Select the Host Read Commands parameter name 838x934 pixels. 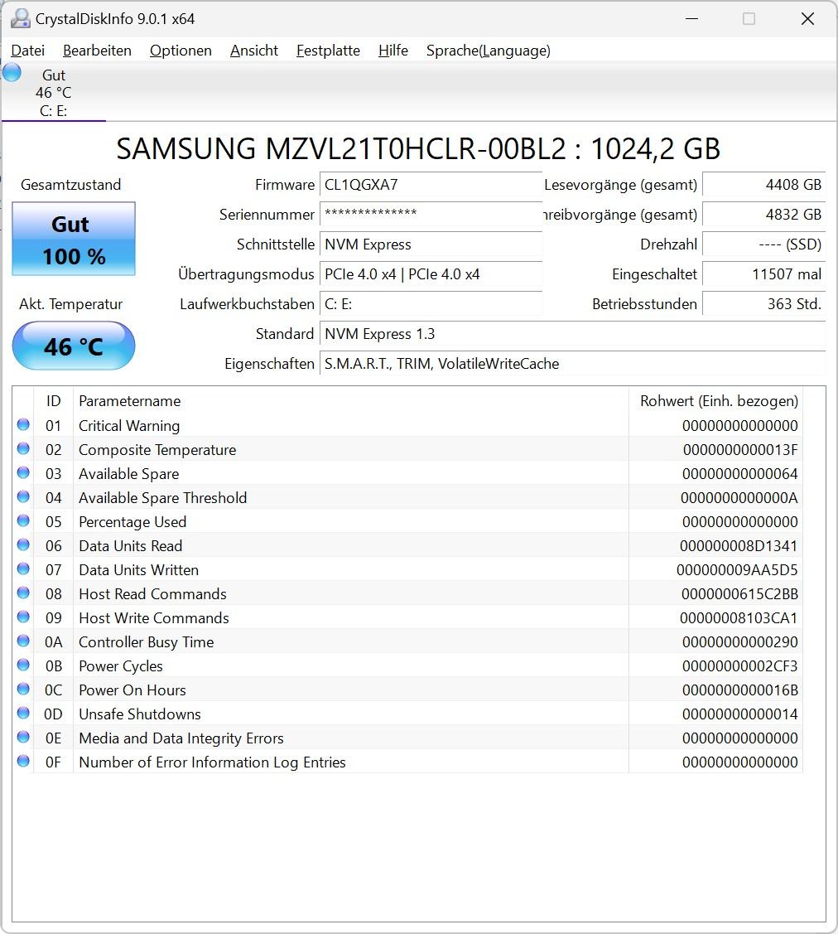coord(152,594)
